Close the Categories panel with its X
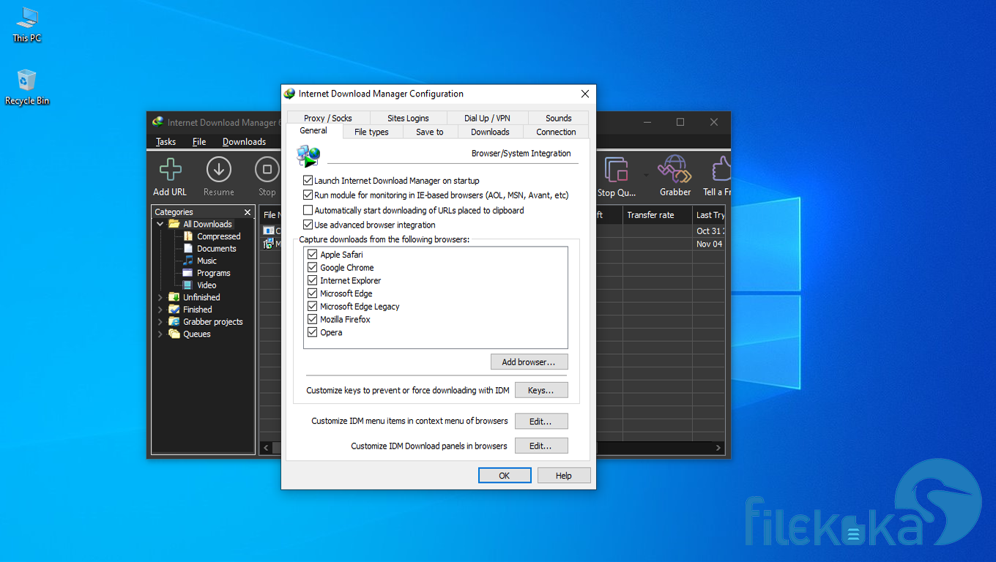The height and width of the screenshot is (562, 996). pos(248,212)
